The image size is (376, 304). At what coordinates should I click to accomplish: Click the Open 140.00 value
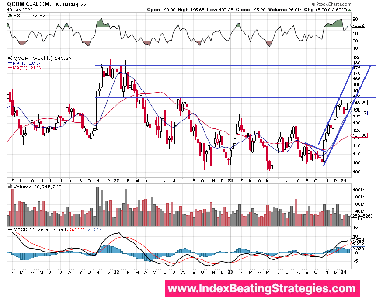(161, 10)
